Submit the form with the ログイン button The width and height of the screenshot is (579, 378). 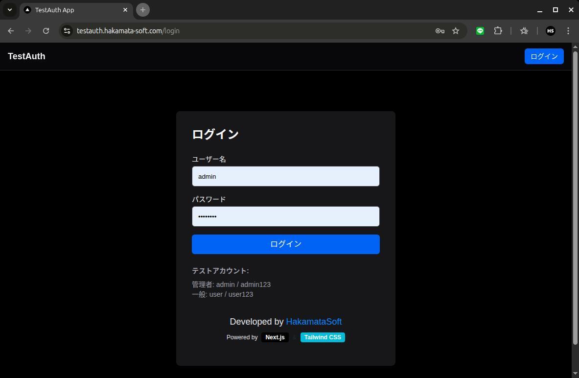point(285,244)
